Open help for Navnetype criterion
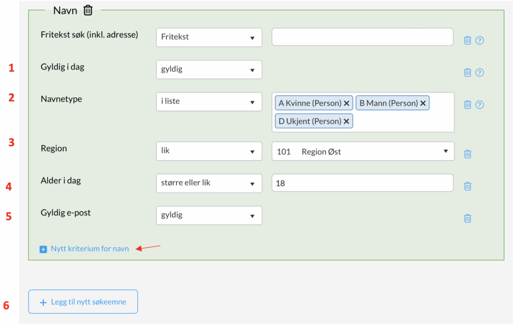513x325 pixels. pos(479,105)
